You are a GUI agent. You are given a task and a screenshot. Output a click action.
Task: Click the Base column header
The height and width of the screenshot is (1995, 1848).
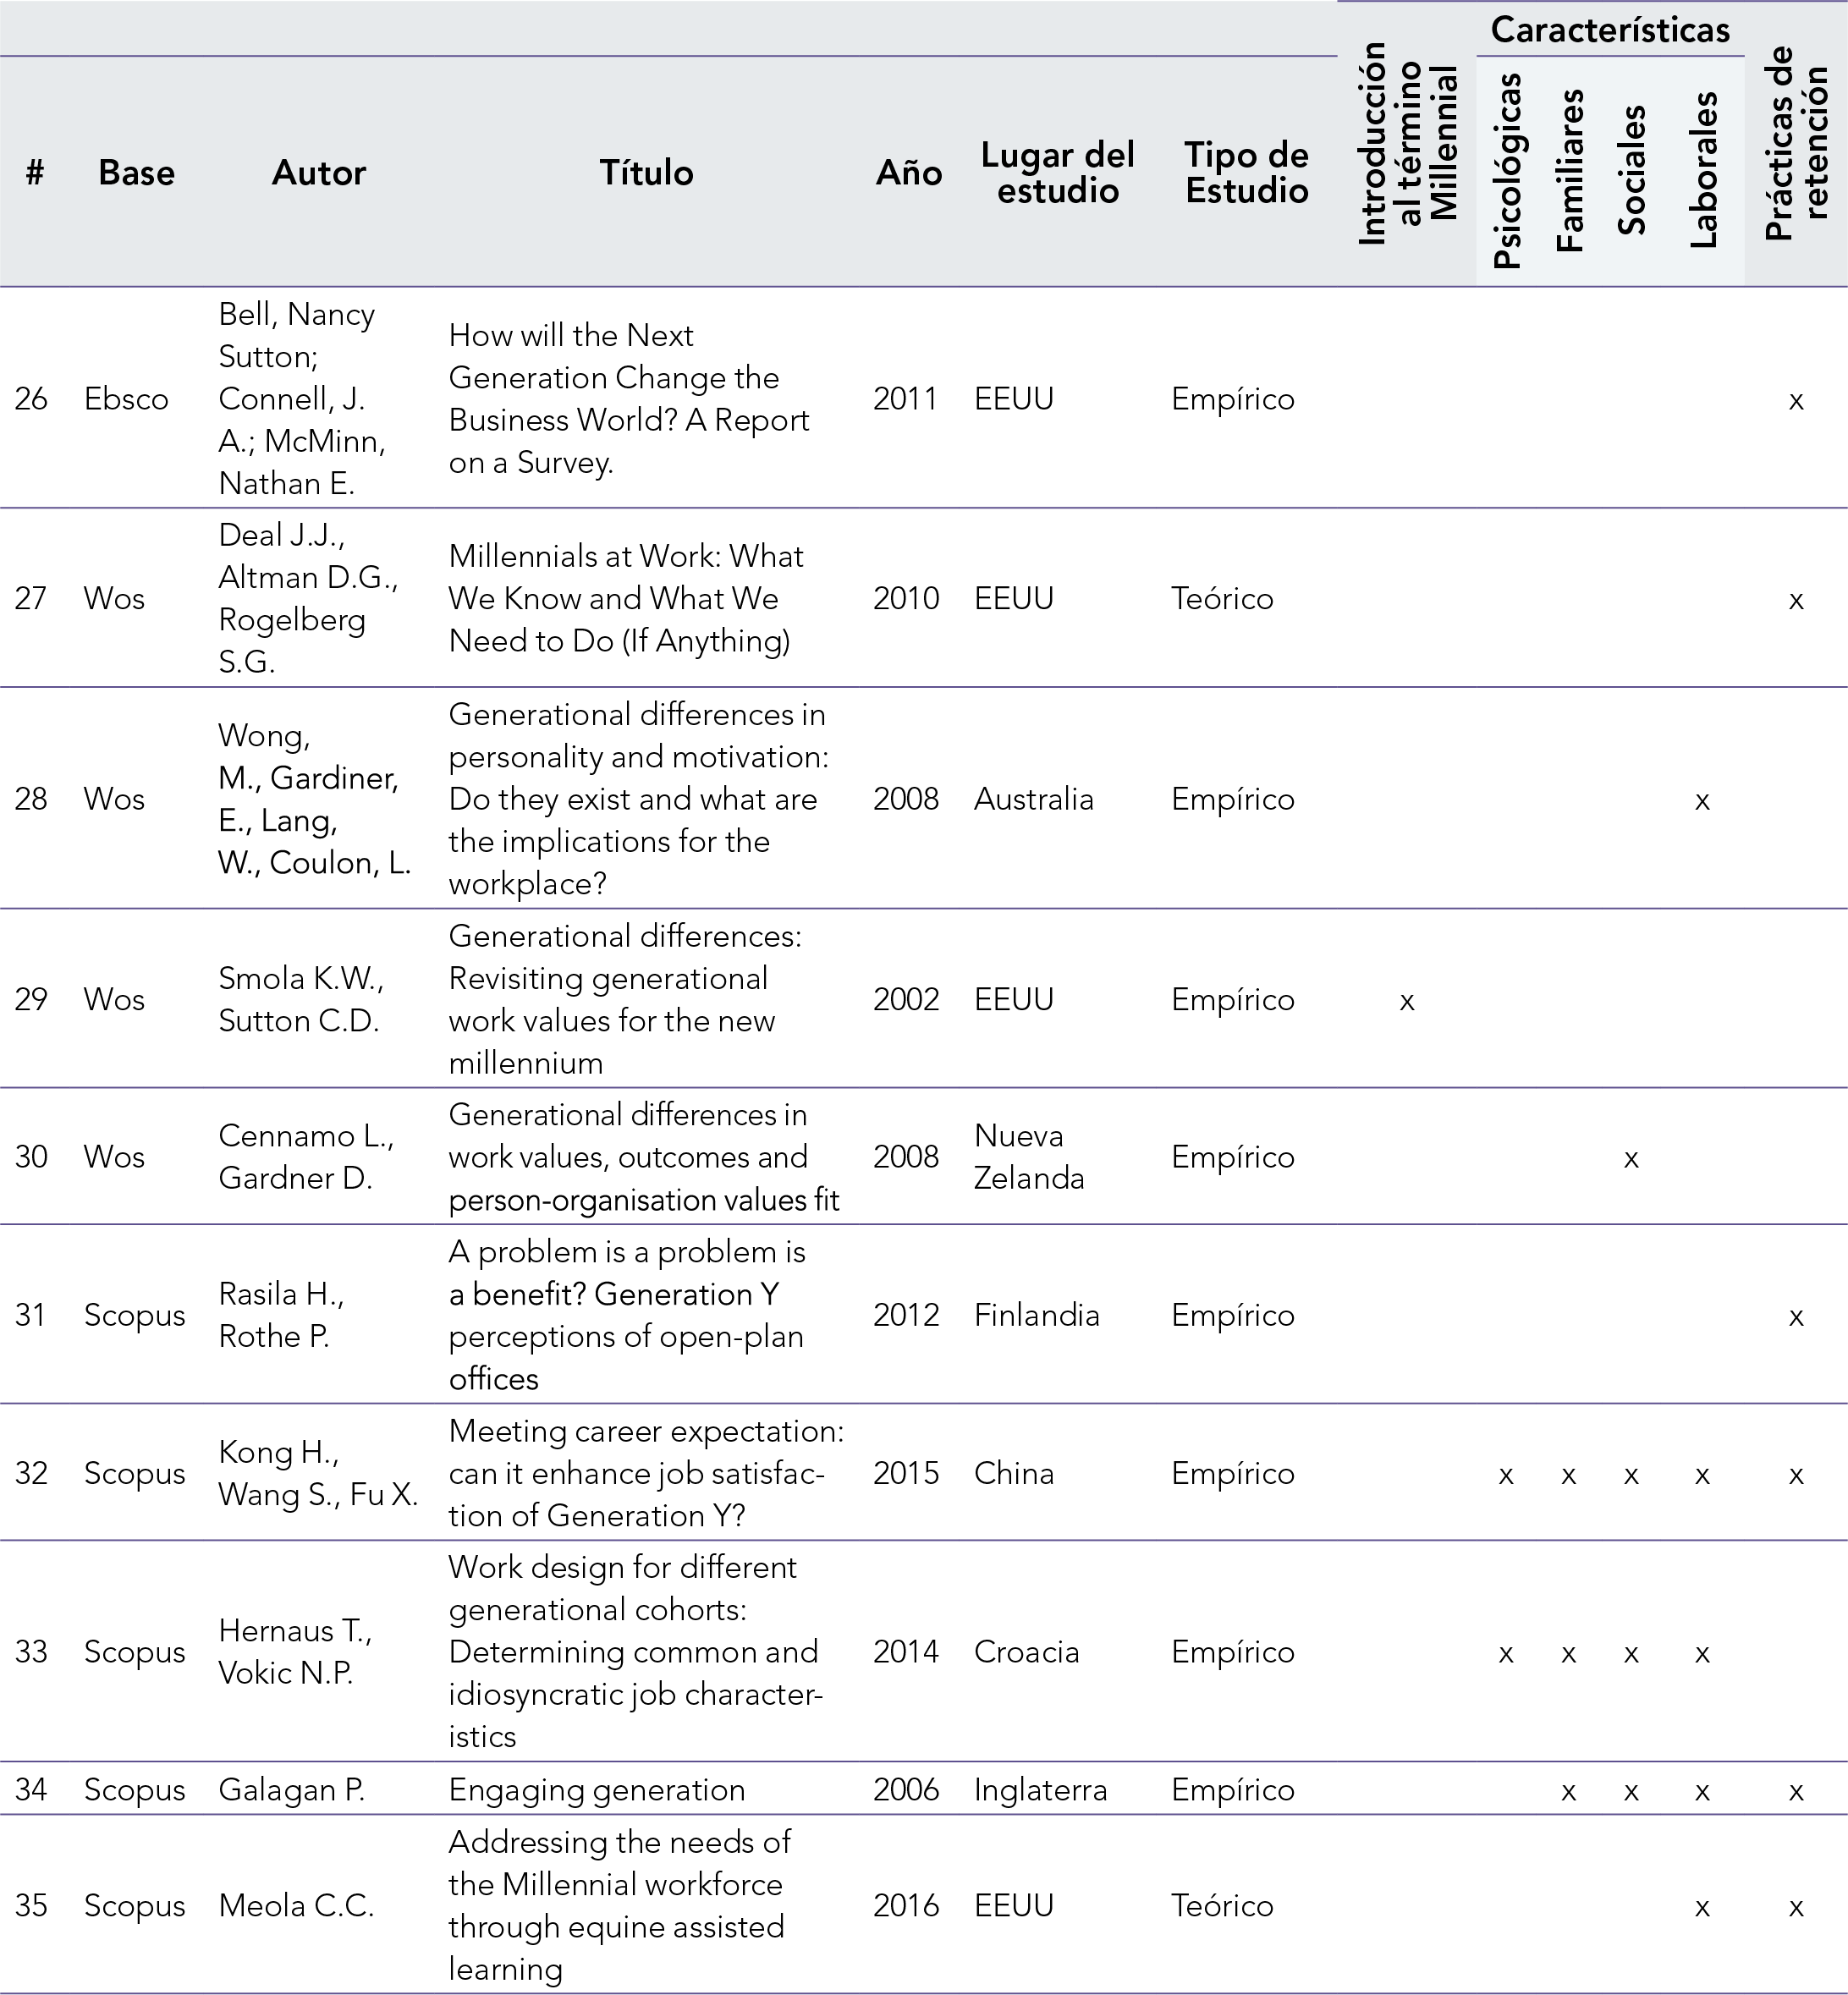pos(136,173)
